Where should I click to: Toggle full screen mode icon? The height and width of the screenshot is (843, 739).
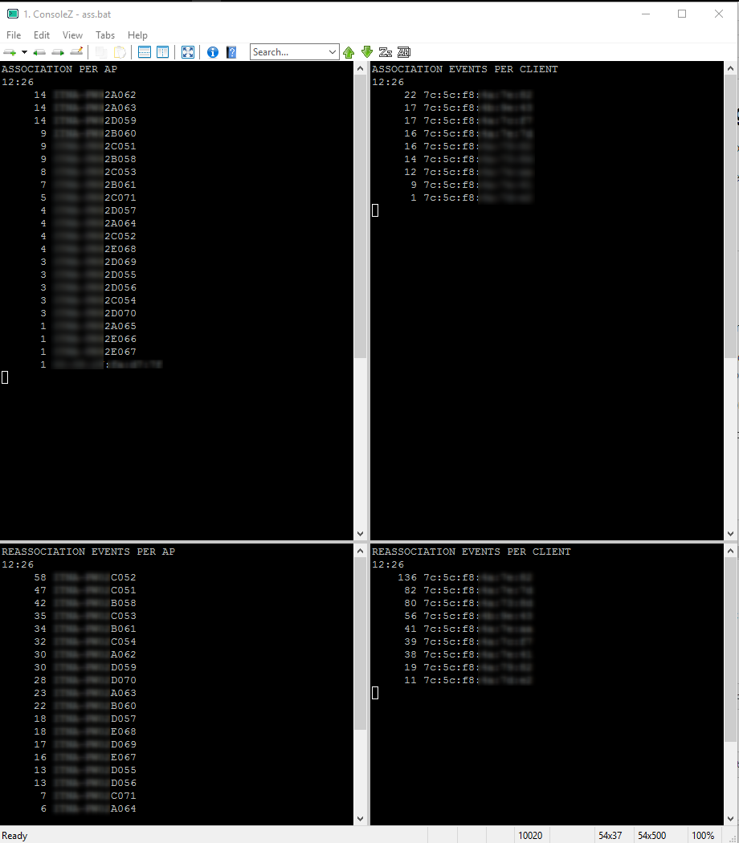pyautogui.click(x=188, y=52)
